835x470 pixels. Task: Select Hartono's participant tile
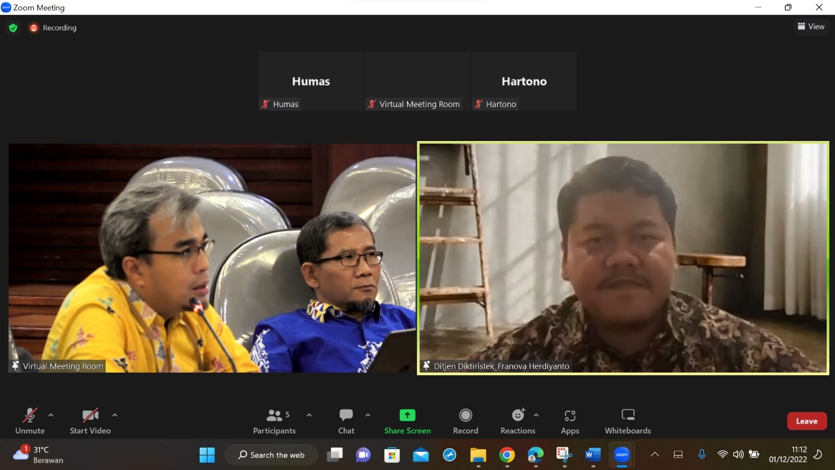(524, 82)
